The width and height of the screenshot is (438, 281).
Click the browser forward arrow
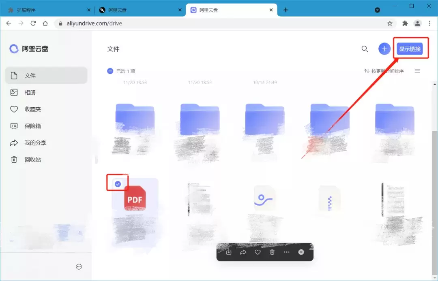point(21,23)
